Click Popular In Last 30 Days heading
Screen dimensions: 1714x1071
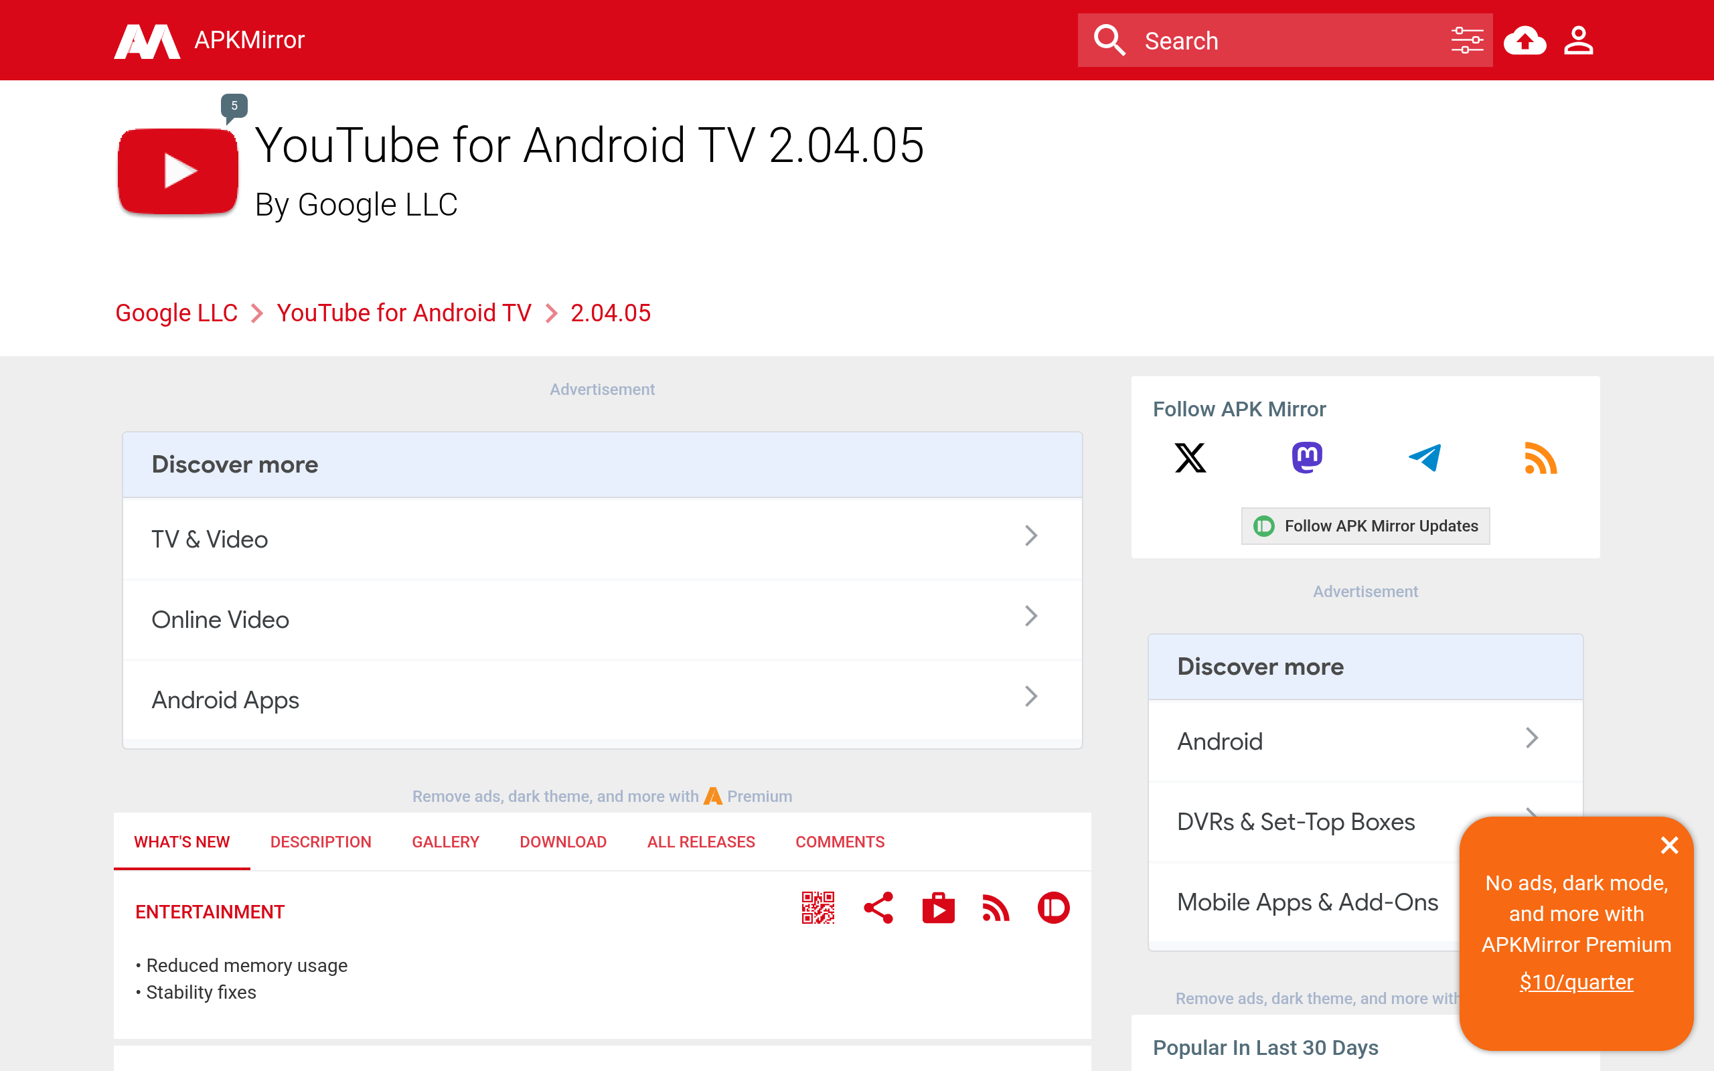pyautogui.click(x=1265, y=1048)
